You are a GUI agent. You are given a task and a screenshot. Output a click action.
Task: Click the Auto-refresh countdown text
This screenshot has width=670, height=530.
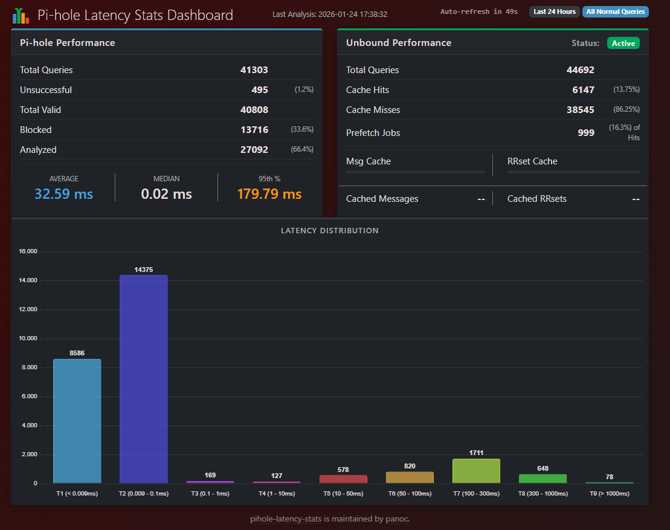[478, 11]
